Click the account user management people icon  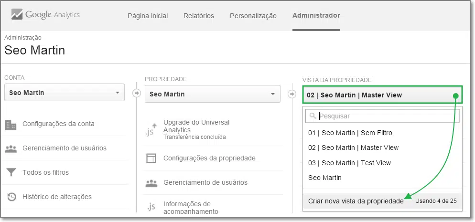[x=11, y=148]
